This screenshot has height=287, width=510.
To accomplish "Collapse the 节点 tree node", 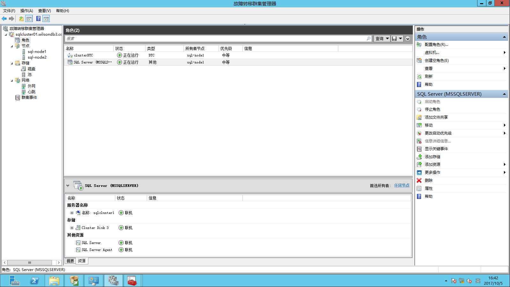I will pyautogui.click(x=12, y=46).
